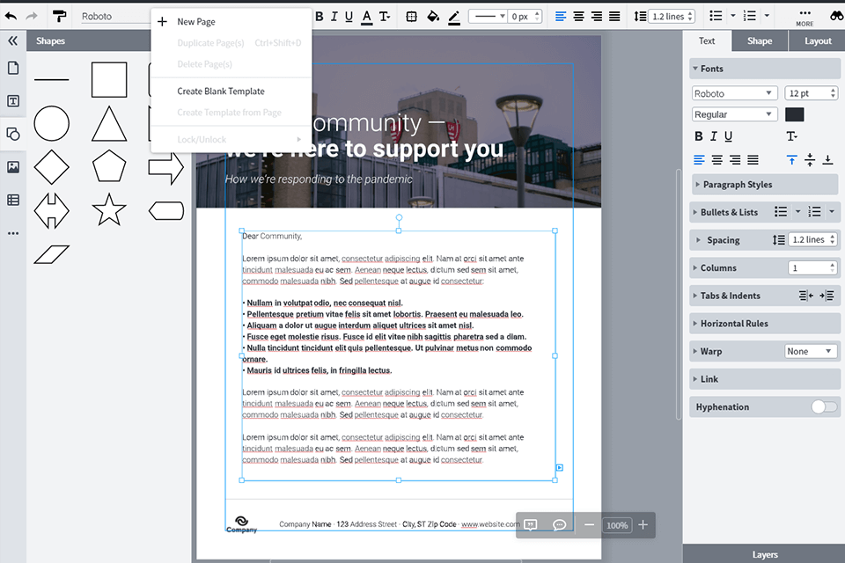Switch to the Layout tab
Viewport: 845px width, 563px height.
pyautogui.click(x=818, y=40)
